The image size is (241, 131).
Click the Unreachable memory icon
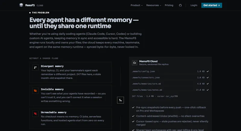click(x=35, y=114)
